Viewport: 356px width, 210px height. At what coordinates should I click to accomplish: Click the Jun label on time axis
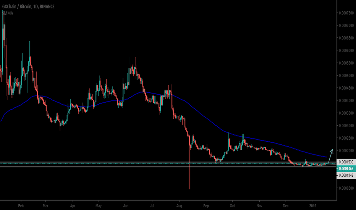click(x=126, y=206)
